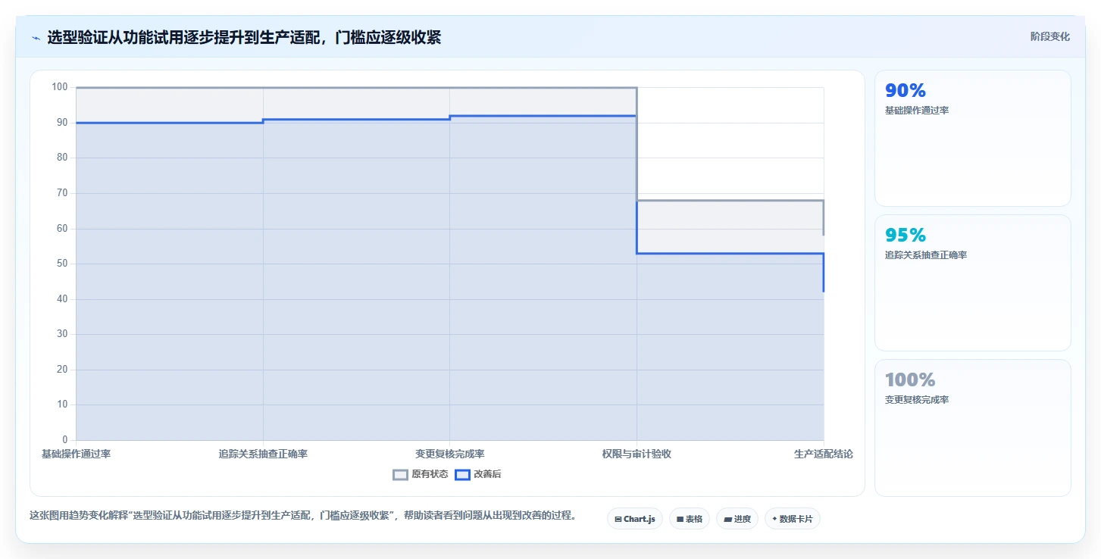Open the 90% 基础操作通过率 card

(x=973, y=139)
